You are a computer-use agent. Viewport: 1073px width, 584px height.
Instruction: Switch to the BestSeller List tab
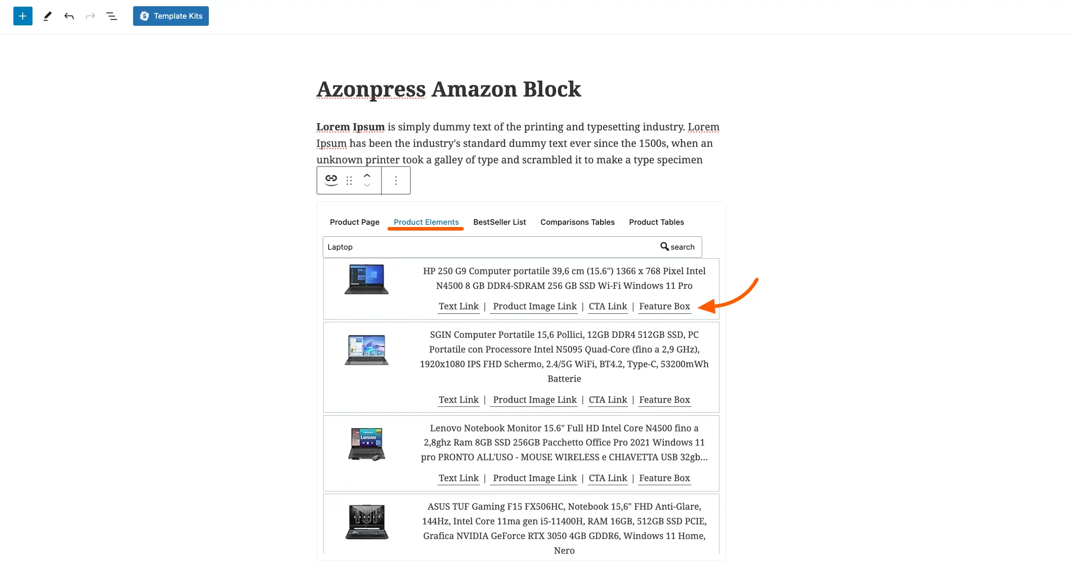coord(499,222)
